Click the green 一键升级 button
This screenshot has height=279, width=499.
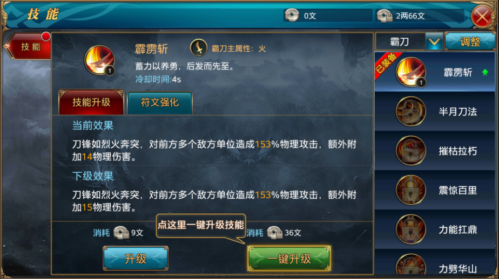[289, 259]
